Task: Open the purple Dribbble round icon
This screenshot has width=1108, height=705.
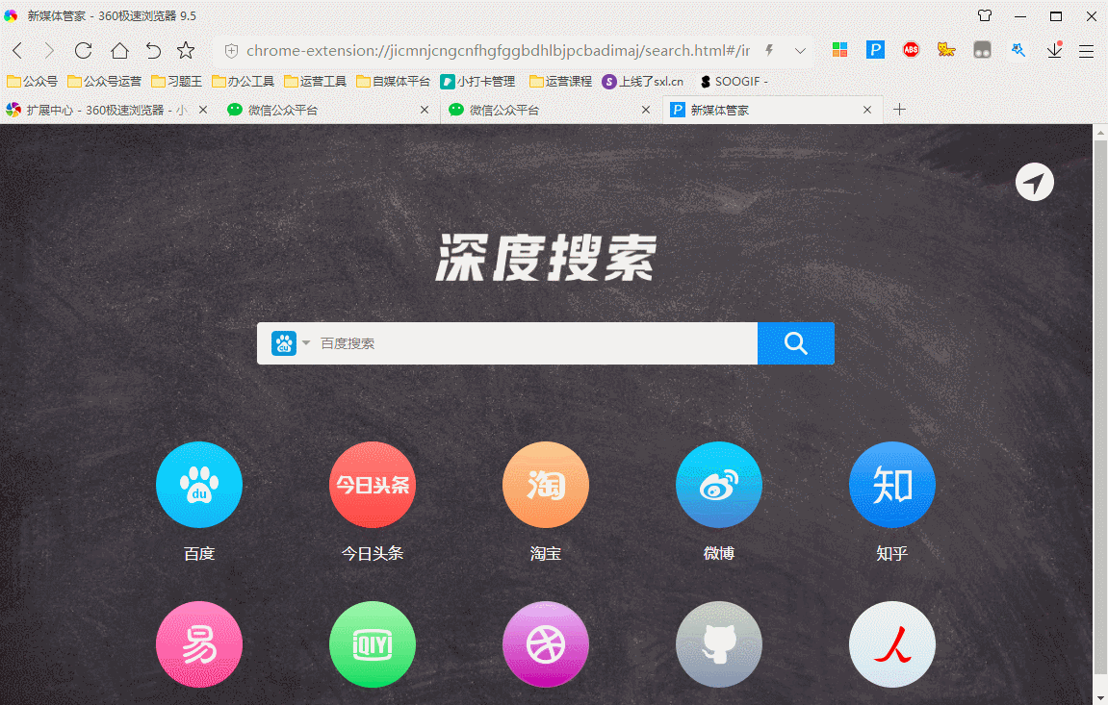Action: pos(546,644)
